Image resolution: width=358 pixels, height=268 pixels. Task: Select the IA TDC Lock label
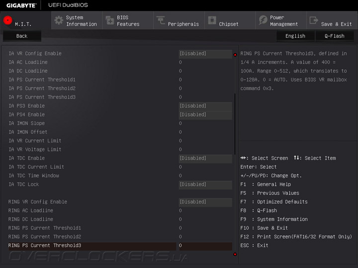point(24,184)
